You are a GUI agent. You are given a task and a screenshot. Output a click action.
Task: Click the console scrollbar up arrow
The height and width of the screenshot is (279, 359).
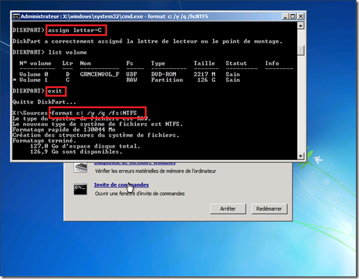coord(301,26)
